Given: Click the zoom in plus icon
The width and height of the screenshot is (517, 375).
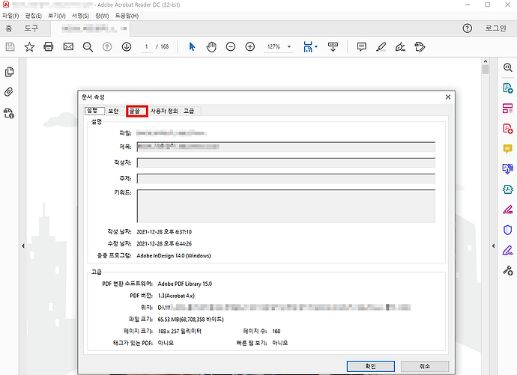Looking at the screenshot, I should [x=250, y=46].
